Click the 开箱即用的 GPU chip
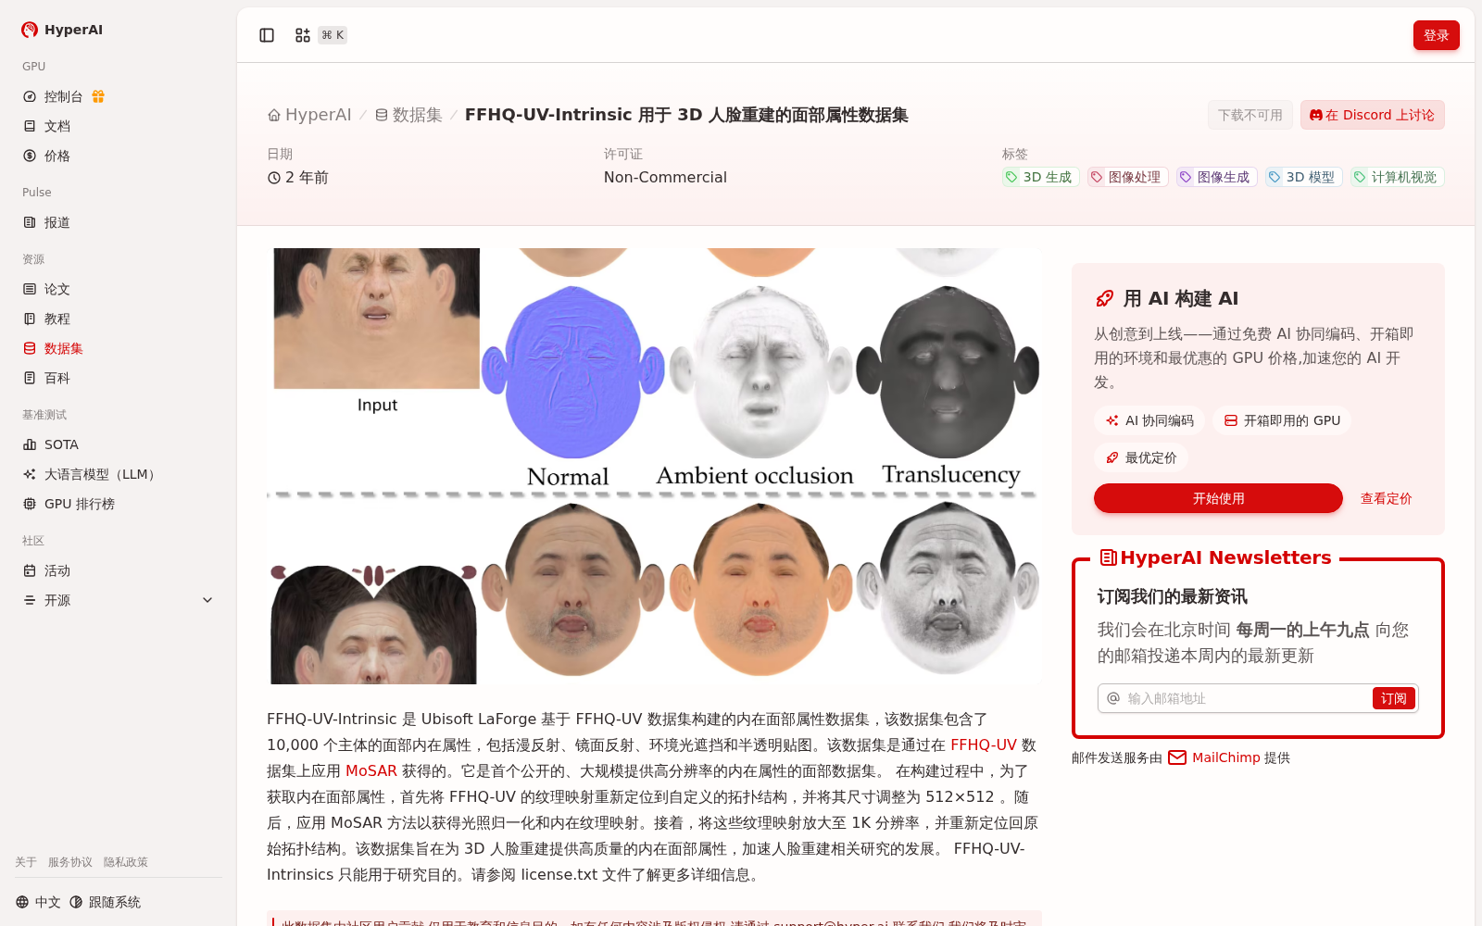Viewport: 1482px width, 926px height. (x=1281, y=420)
